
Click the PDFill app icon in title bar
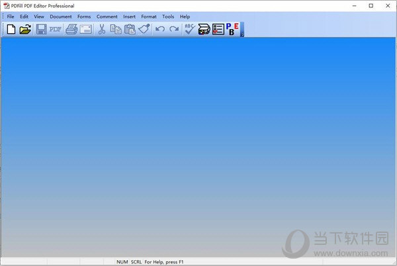pyautogui.click(x=7, y=6)
